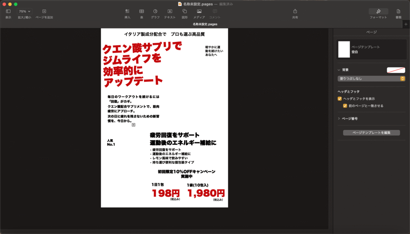Click the small plus handle below paragraph
The height and width of the screenshot is (234, 410).
(134, 125)
